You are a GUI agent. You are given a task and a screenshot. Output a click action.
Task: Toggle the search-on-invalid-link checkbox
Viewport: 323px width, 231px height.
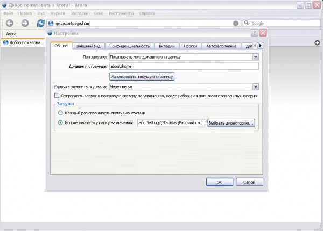tap(57, 96)
